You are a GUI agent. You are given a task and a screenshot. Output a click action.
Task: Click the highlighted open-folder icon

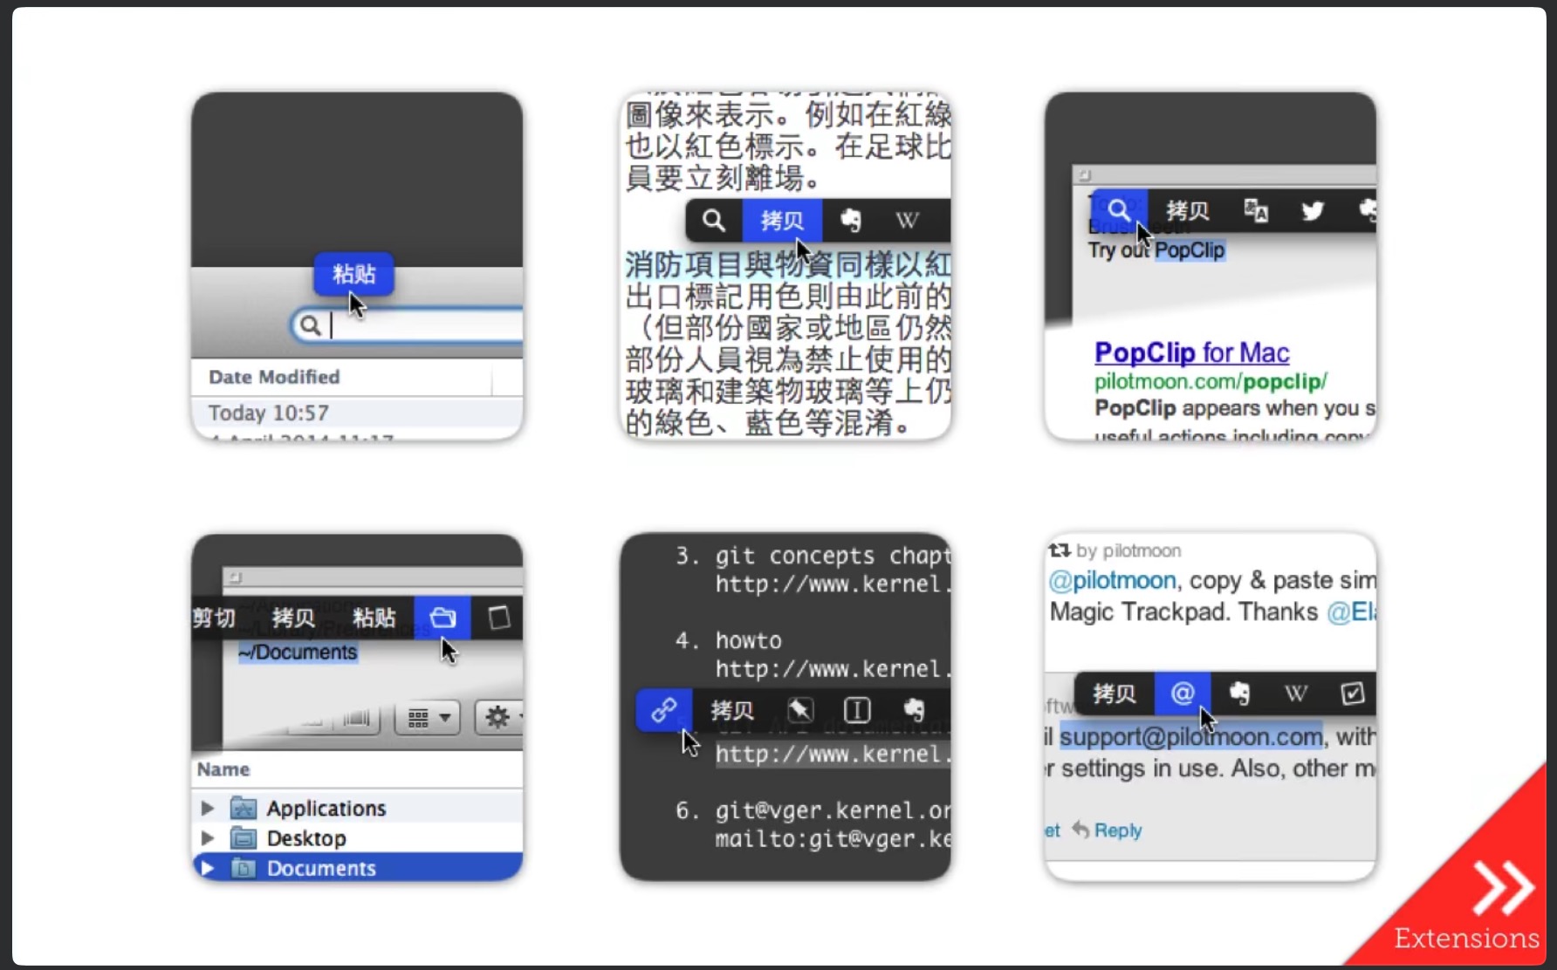coord(442,618)
